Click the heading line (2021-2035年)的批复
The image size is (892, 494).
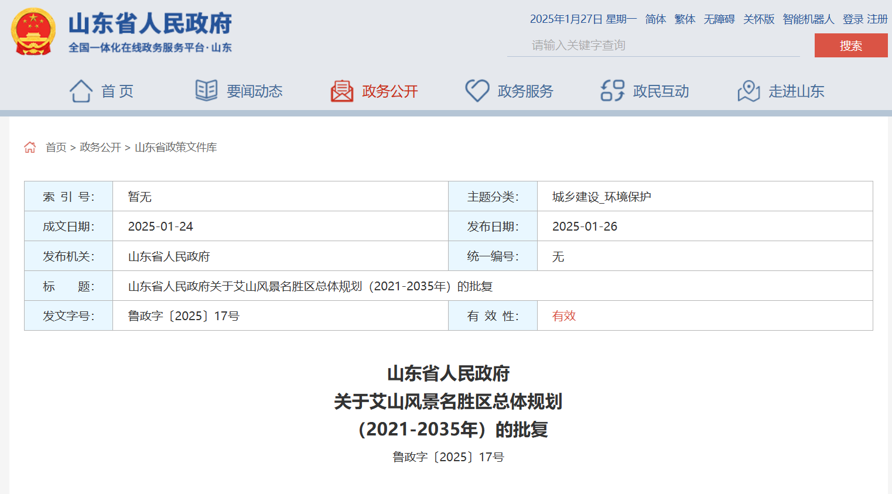pyautogui.click(x=453, y=430)
